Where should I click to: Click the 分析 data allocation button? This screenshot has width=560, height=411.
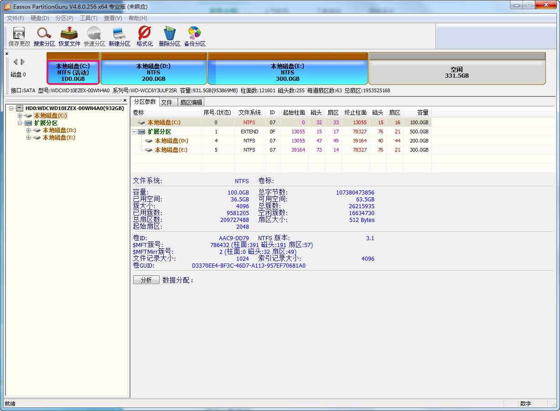click(x=146, y=279)
